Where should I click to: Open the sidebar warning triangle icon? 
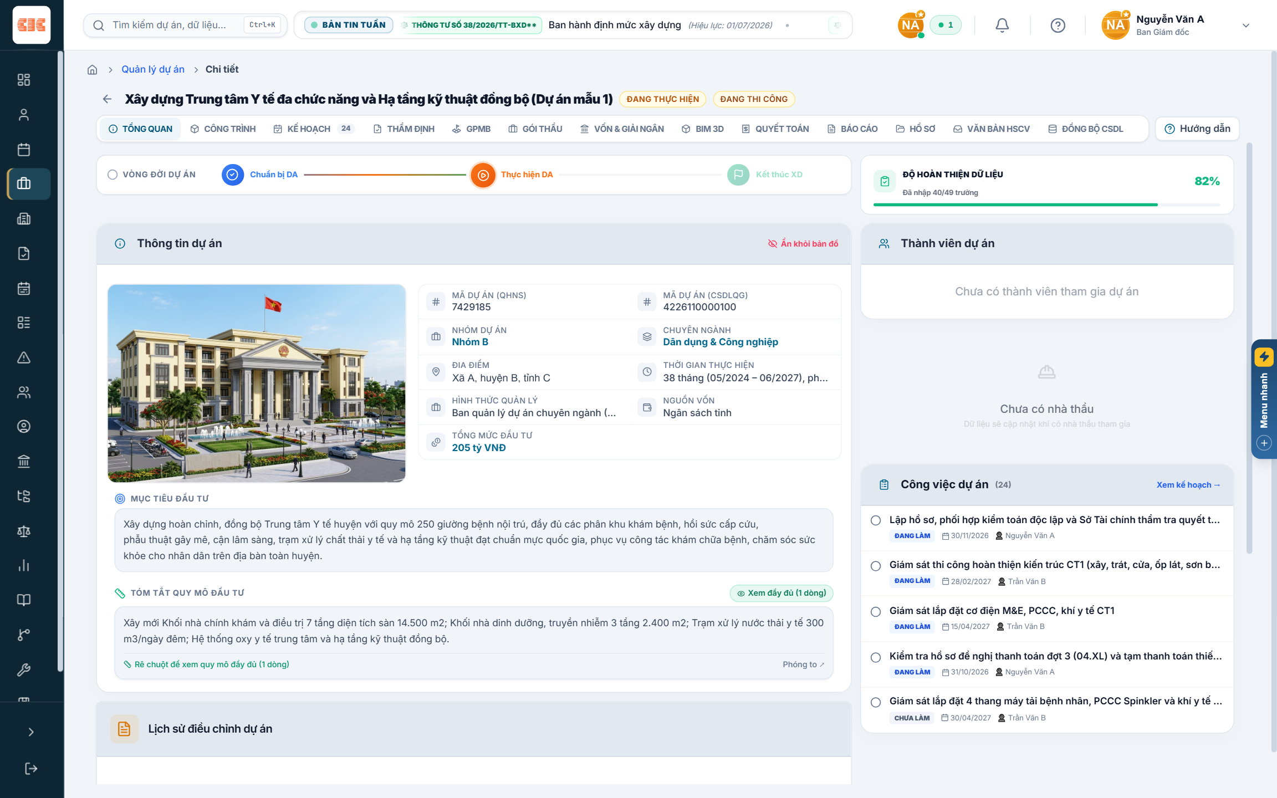24,357
